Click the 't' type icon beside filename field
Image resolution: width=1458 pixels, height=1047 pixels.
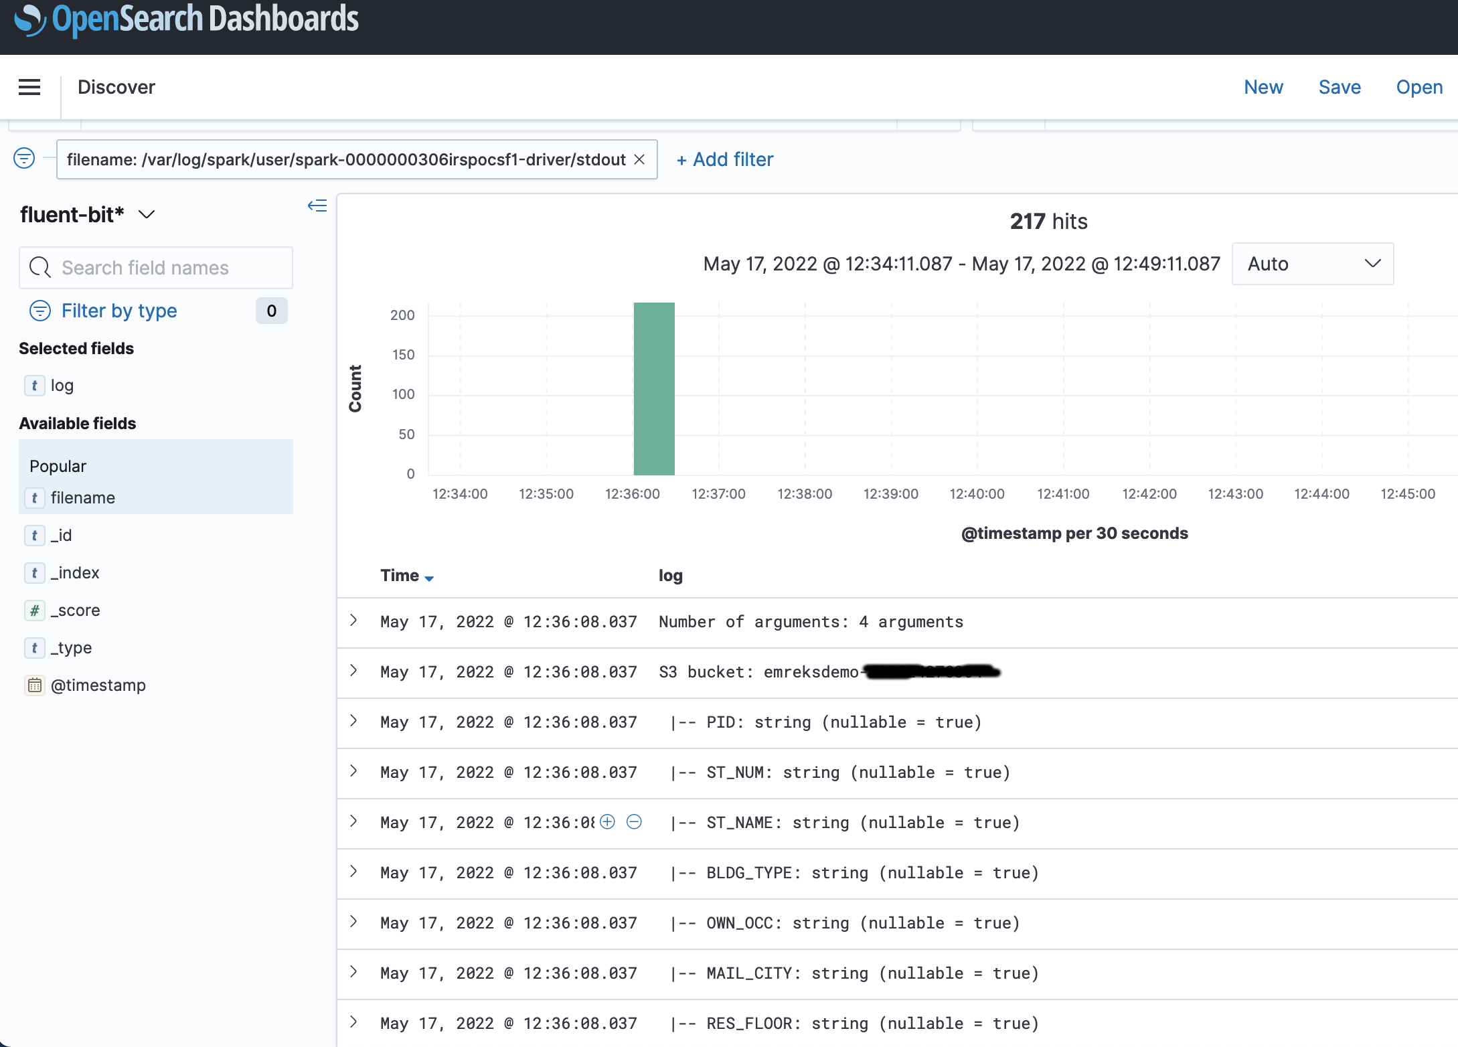coord(34,497)
